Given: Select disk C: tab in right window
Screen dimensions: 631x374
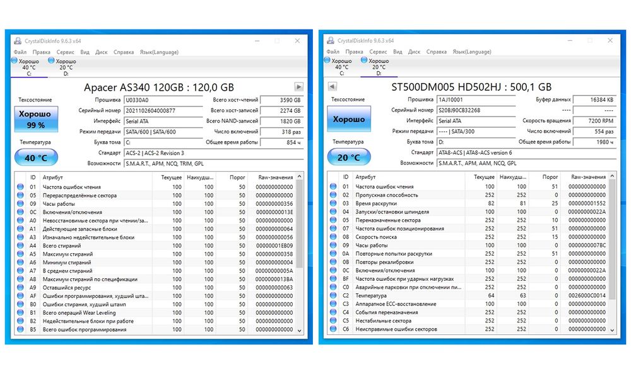Looking at the screenshot, I should point(338,67).
